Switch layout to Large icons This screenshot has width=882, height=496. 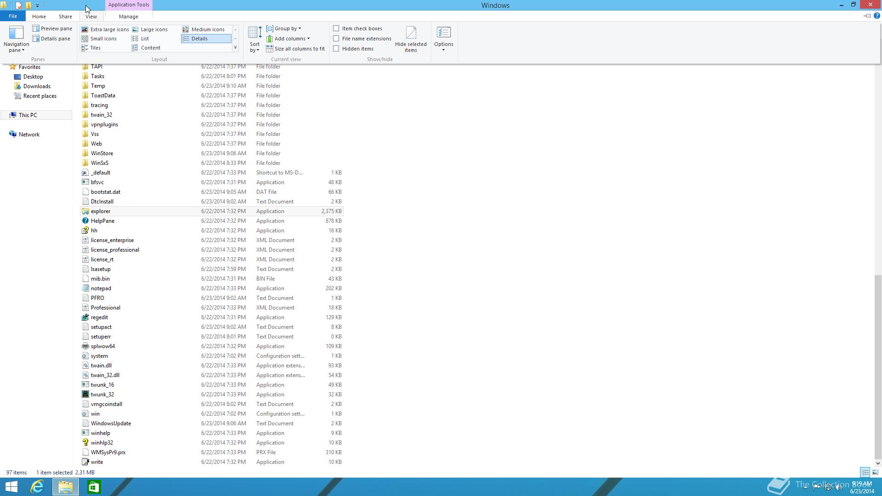150,29
